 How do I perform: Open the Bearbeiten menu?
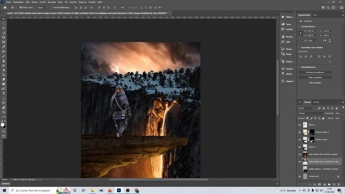(x=18, y=2)
